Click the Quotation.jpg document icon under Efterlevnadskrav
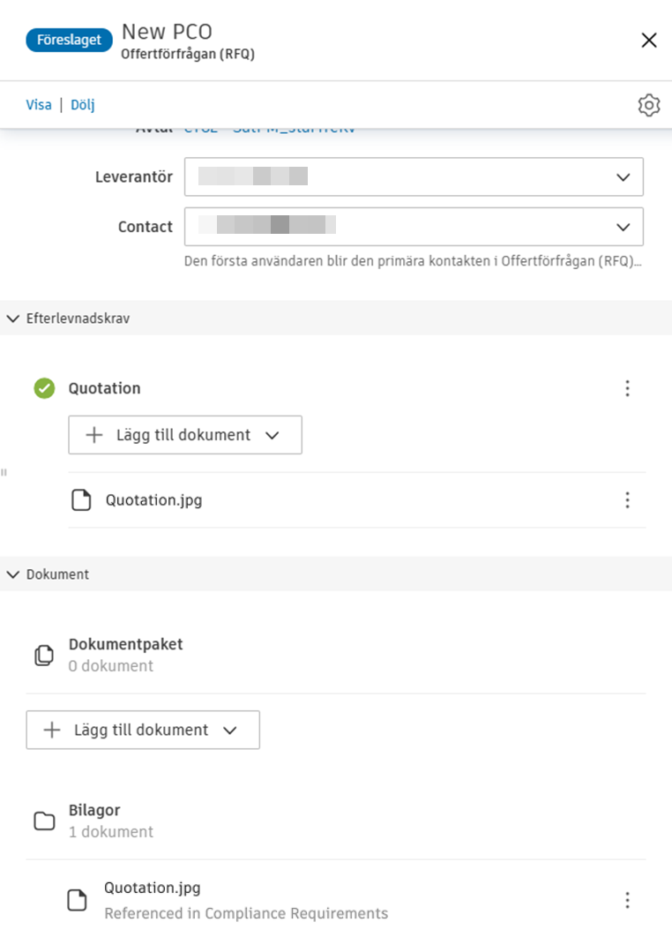 82,499
